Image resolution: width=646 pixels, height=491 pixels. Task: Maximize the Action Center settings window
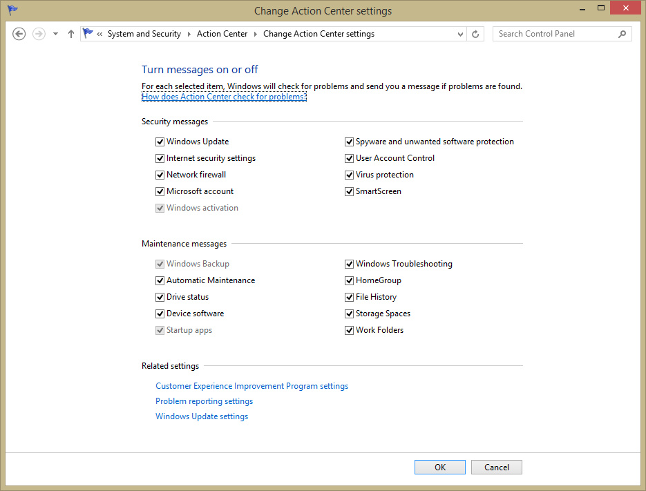(x=601, y=8)
